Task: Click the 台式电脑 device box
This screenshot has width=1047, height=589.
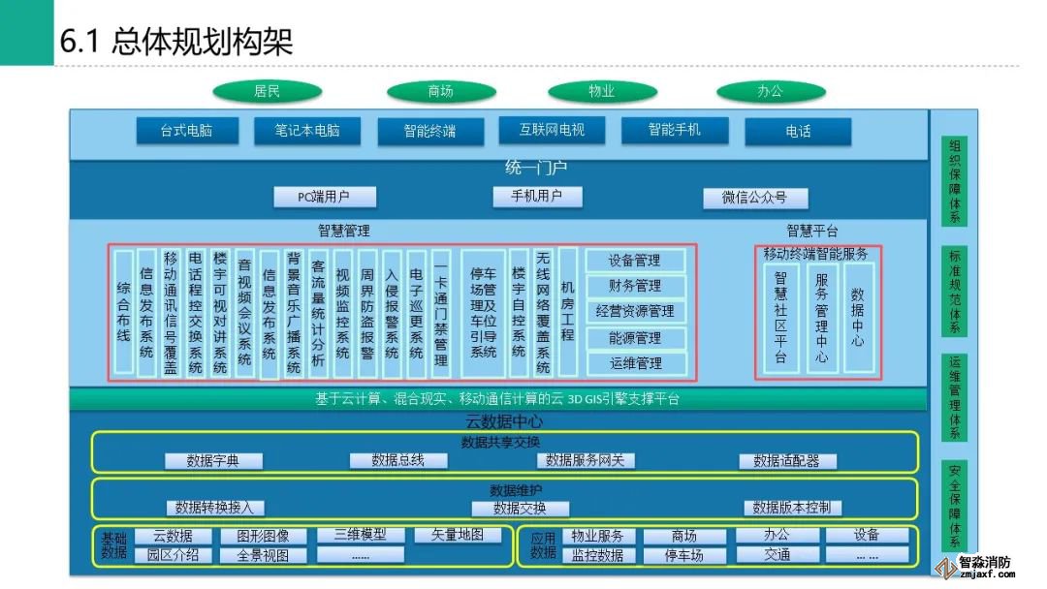Action: 186,131
